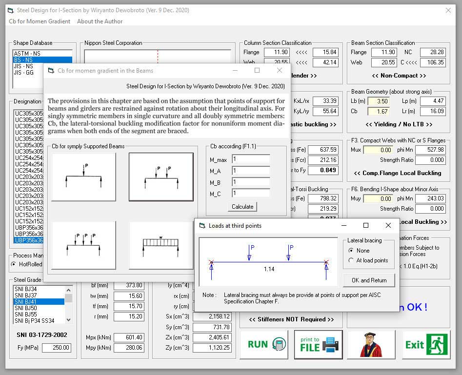Image resolution: width=462 pixels, height=375 pixels.
Task: Select the two point loads beam diagram
Action: (x=161, y=177)
